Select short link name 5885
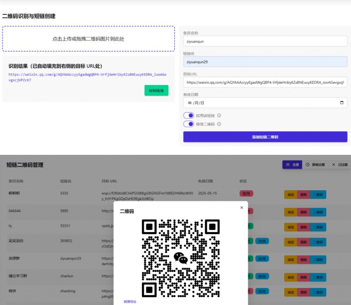The height and width of the screenshot is (305, 351). click(x=64, y=211)
